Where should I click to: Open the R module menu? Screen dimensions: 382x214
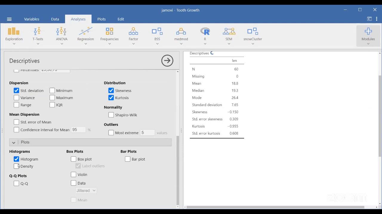point(205,36)
